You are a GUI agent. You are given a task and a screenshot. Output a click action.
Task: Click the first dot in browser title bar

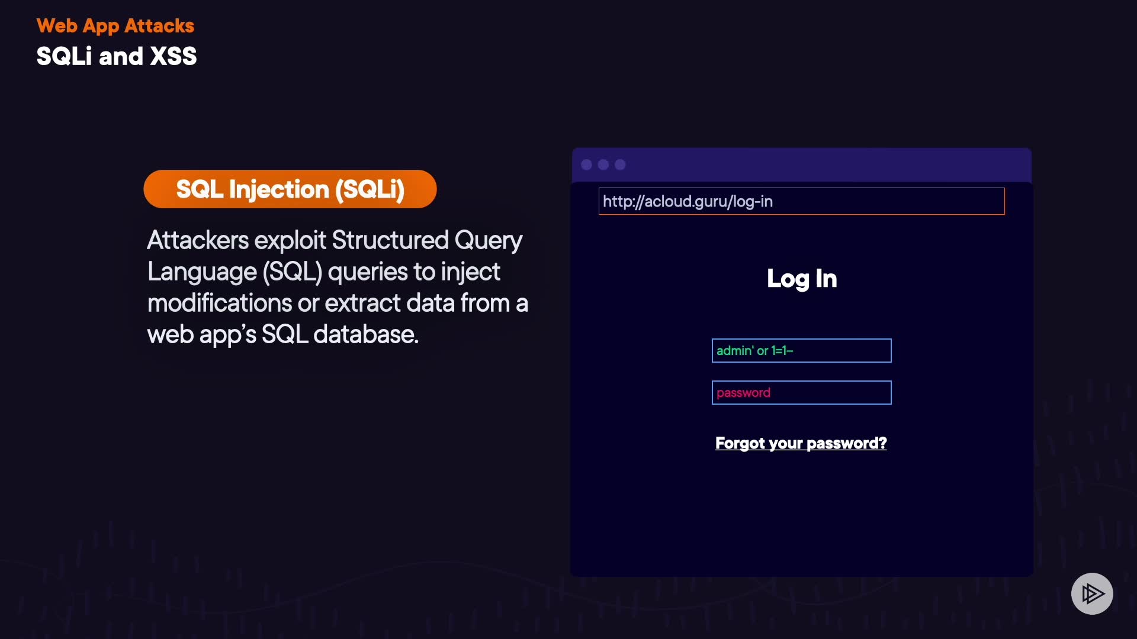coord(586,164)
